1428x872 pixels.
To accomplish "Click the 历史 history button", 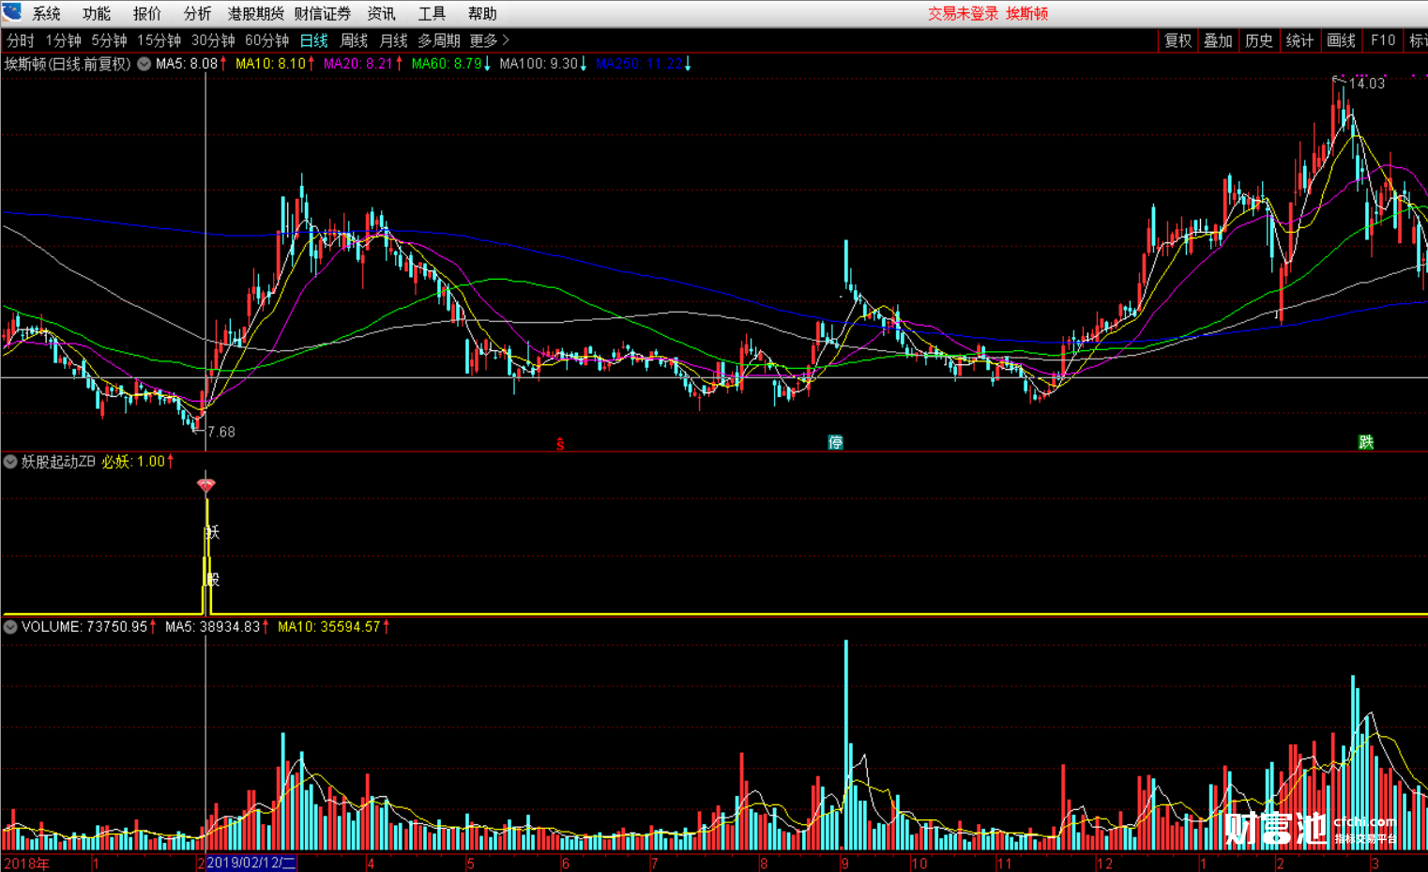I will [1259, 40].
